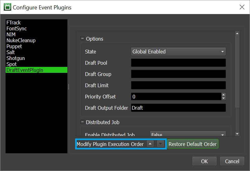Move plugin down in execution order
The height and width of the screenshot is (171, 250).
click(x=161, y=144)
